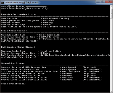
Task: Click the 'Distributed Caching' service mode value
Action: [56, 19]
